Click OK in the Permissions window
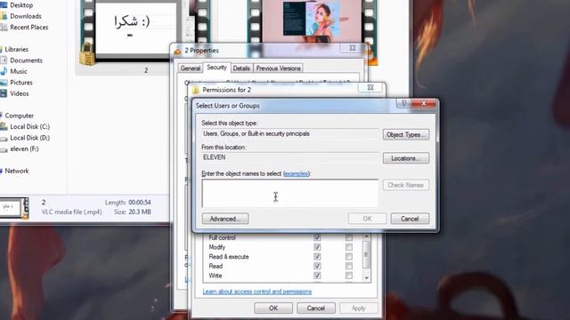 (x=273, y=308)
